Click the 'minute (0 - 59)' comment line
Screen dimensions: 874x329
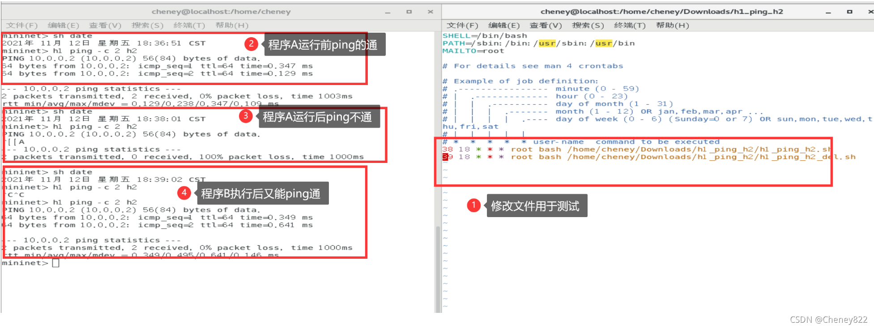click(x=541, y=89)
